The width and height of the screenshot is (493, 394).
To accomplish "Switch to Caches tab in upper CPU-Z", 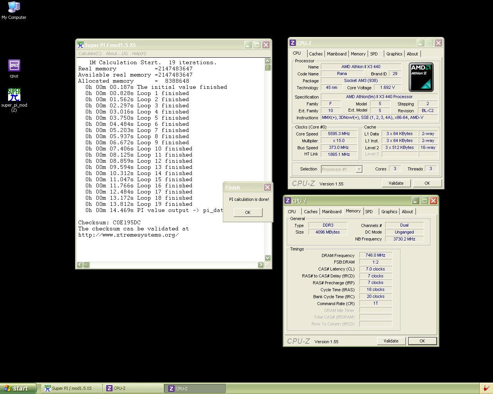I will click(x=315, y=54).
